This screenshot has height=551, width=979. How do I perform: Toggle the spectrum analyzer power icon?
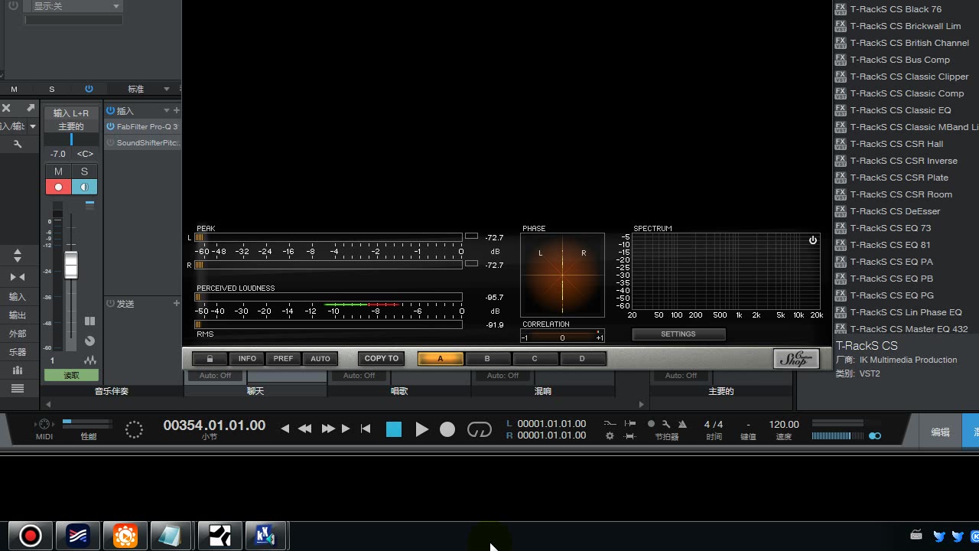(812, 240)
